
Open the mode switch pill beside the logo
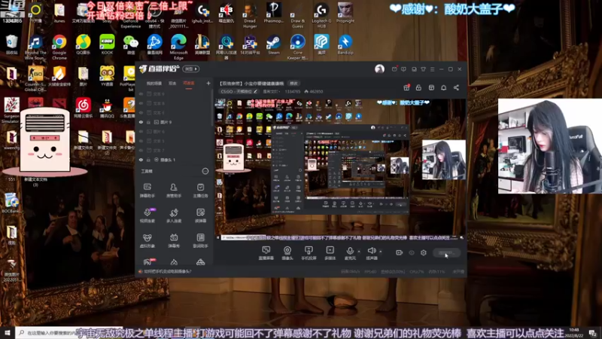point(191,69)
